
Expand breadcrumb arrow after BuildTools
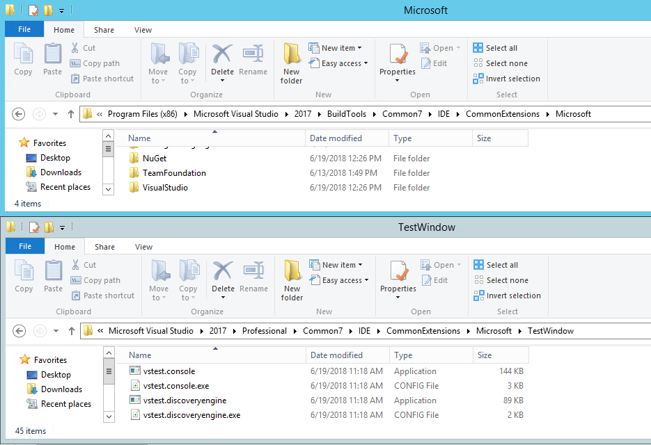click(x=374, y=114)
